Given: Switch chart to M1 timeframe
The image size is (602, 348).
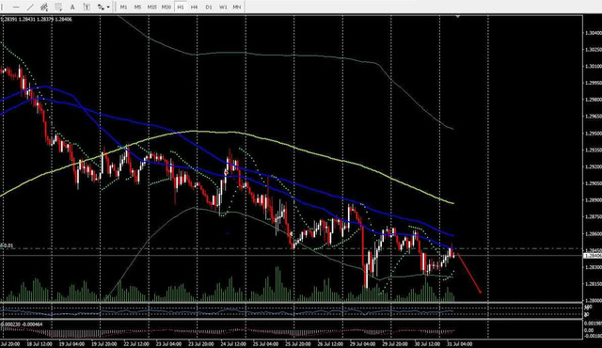Looking at the screenshot, I should [x=123, y=7].
